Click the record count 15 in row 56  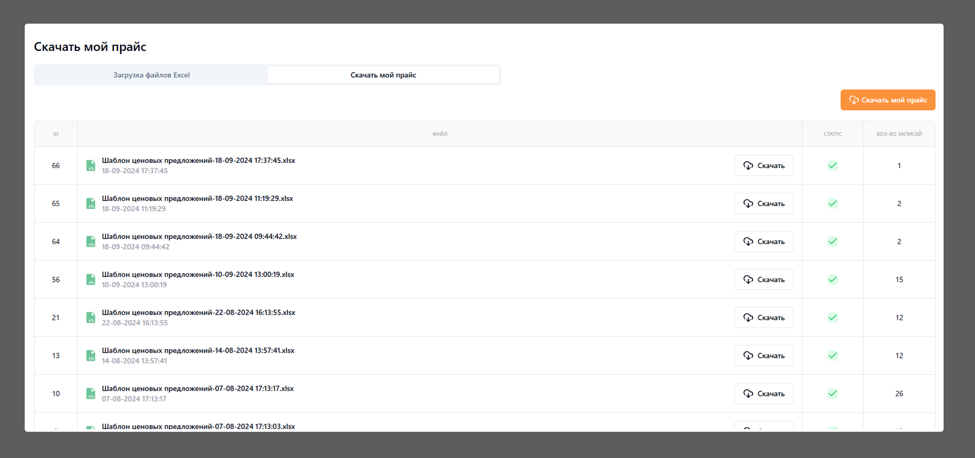[899, 280]
